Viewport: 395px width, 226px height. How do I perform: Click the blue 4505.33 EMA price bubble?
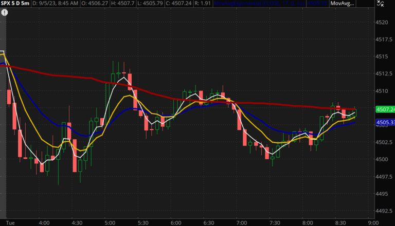pos(385,122)
